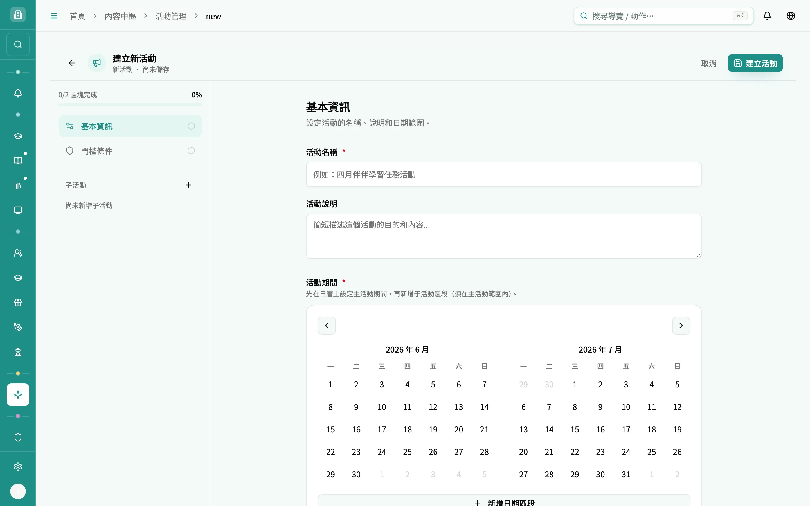Go back with the left arrow icon

72,63
